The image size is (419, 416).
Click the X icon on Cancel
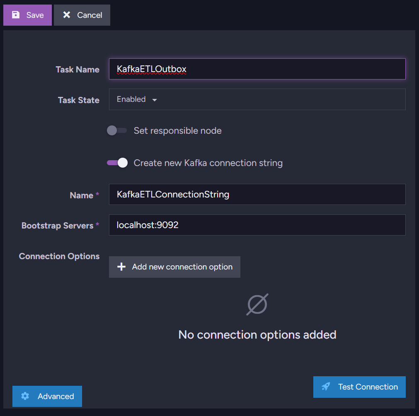click(66, 15)
